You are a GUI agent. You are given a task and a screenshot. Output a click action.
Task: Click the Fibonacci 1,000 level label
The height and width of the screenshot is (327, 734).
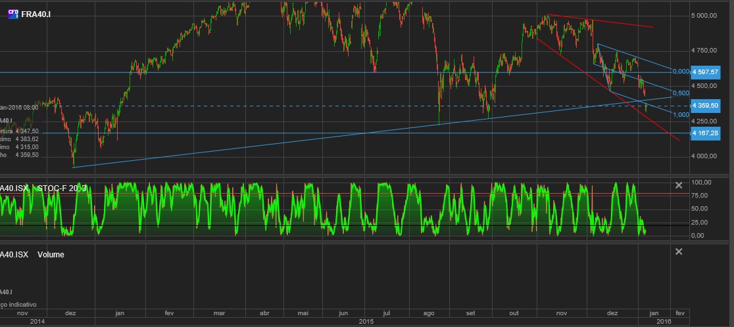pyautogui.click(x=681, y=114)
